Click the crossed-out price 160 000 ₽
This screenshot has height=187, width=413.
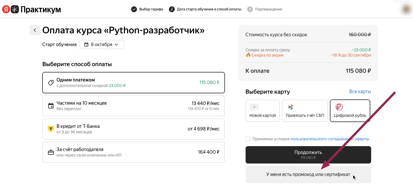[x=360, y=35]
